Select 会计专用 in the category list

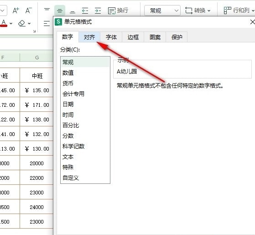point(85,94)
